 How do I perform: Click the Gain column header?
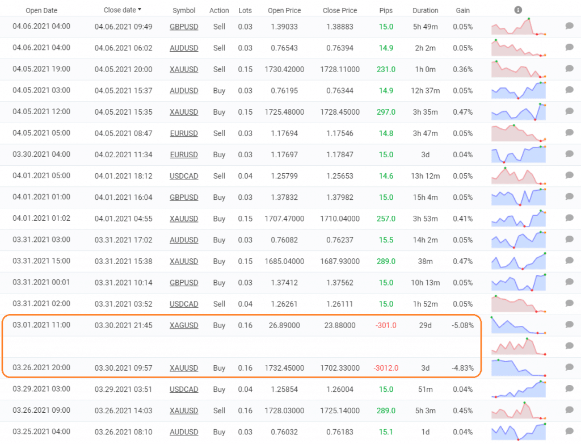point(462,11)
